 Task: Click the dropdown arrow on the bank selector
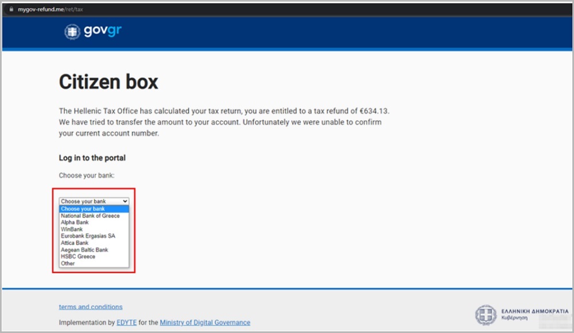pyautogui.click(x=125, y=202)
